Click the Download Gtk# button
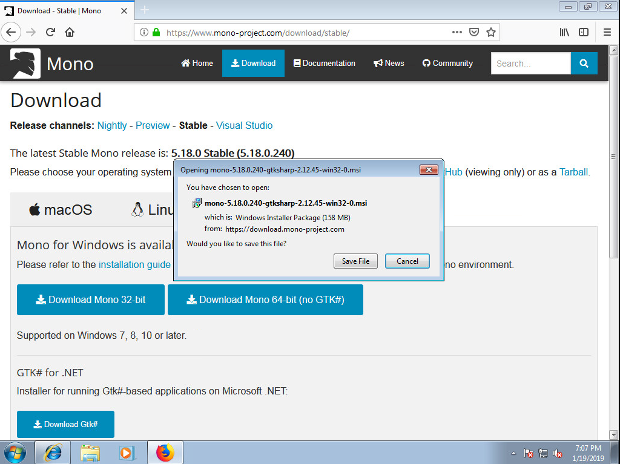620x464 pixels. point(65,424)
